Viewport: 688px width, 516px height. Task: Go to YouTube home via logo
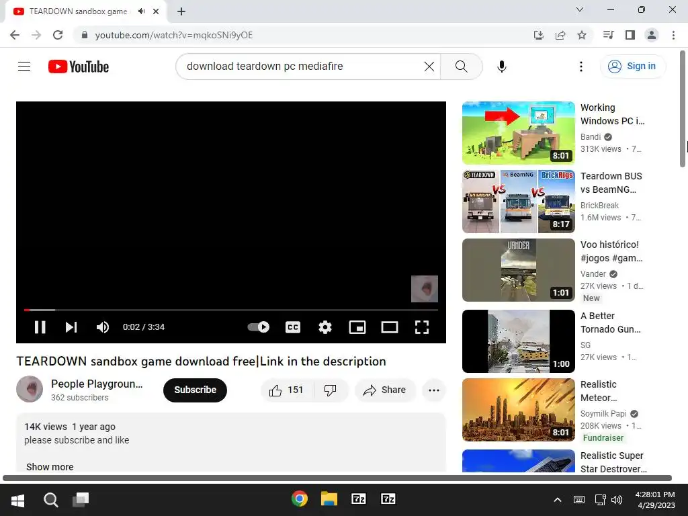click(79, 67)
